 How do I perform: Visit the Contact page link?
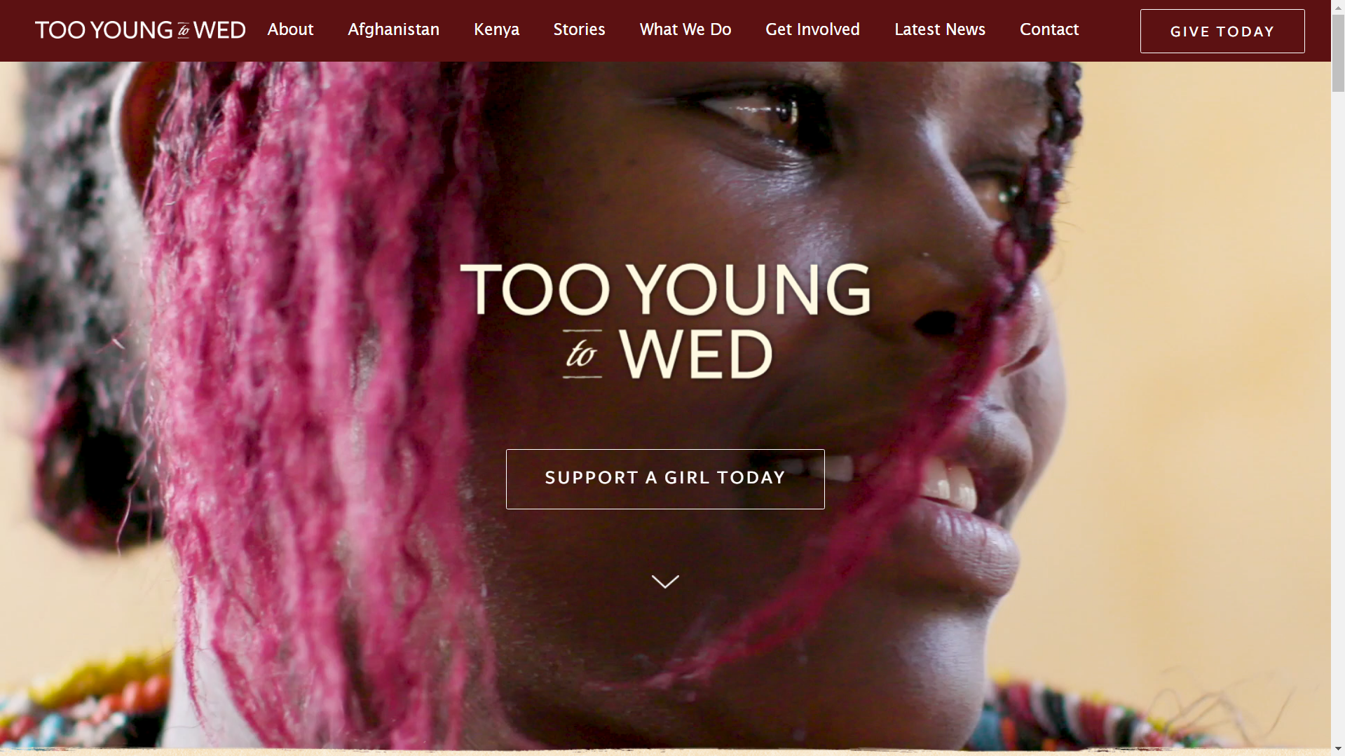[1049, 29]
